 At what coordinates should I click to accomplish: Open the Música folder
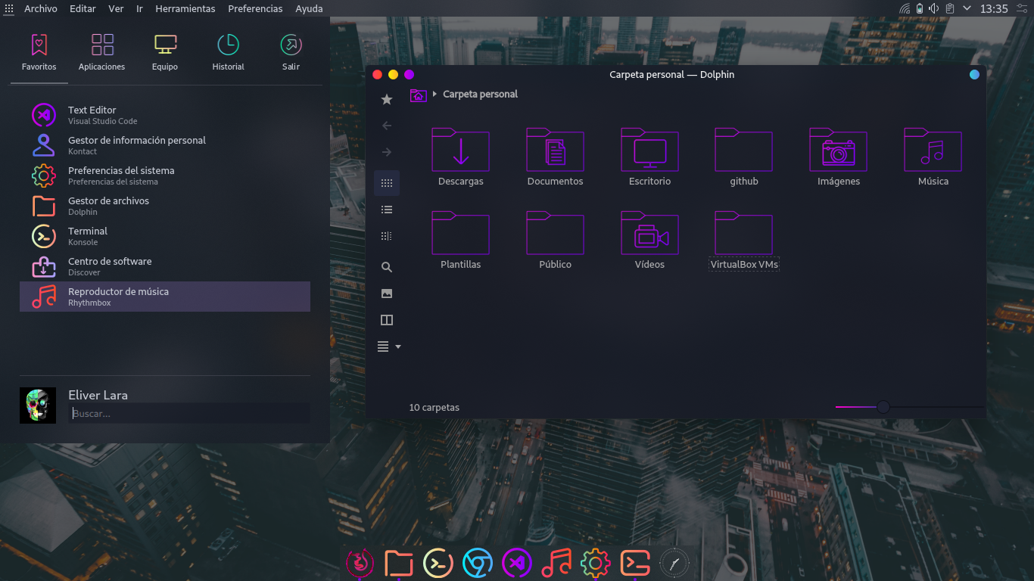(x=933, y=157)
